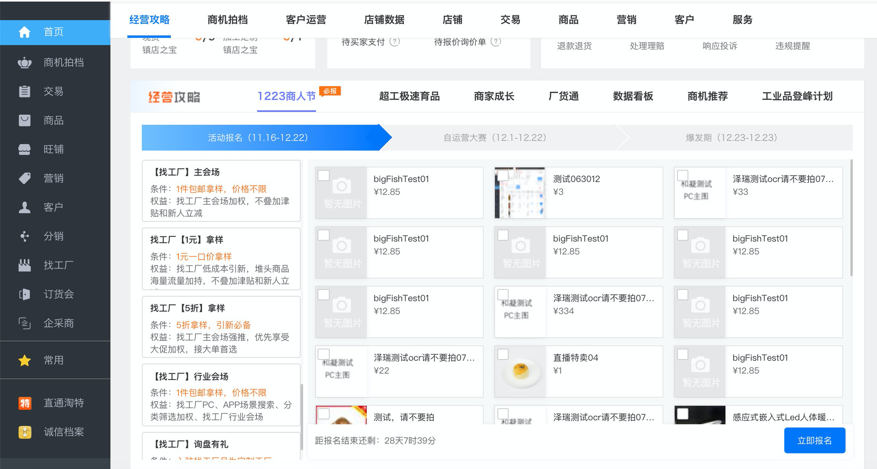Check the 测试063012 product checkbox

pyautogui.click(x=503, y=175)
